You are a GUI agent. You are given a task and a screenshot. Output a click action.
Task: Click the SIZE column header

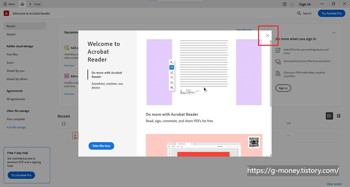(x=289, y=123)
